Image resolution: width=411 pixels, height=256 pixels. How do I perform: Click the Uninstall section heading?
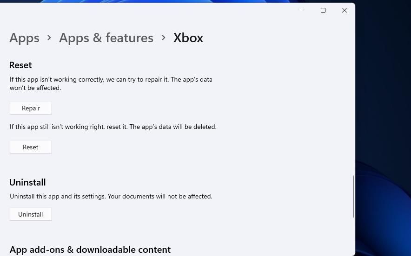pyautogui.click(x=27, y=182)
